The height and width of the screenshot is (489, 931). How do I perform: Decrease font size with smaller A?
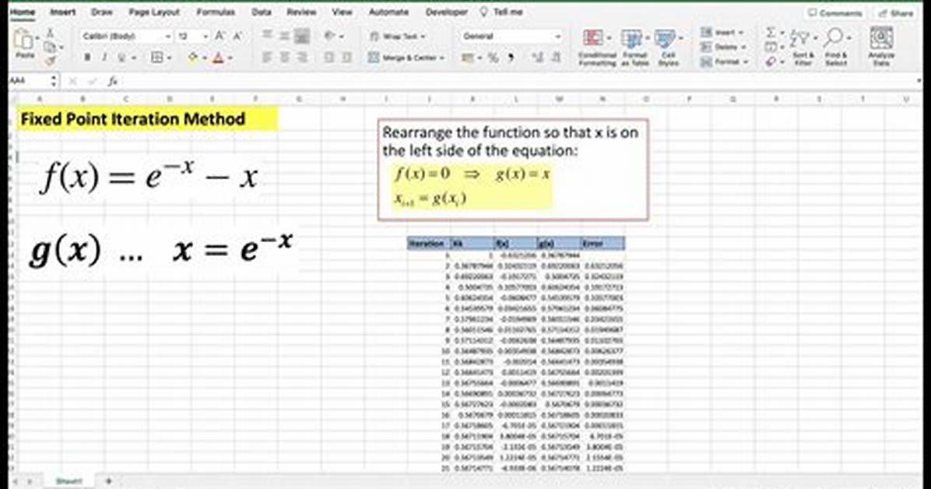pos(237,37)
